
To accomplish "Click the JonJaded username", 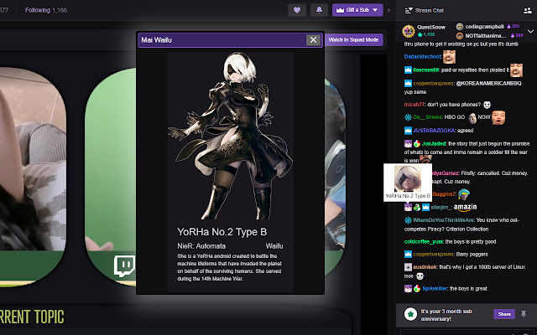I will [x=434, y=143].
